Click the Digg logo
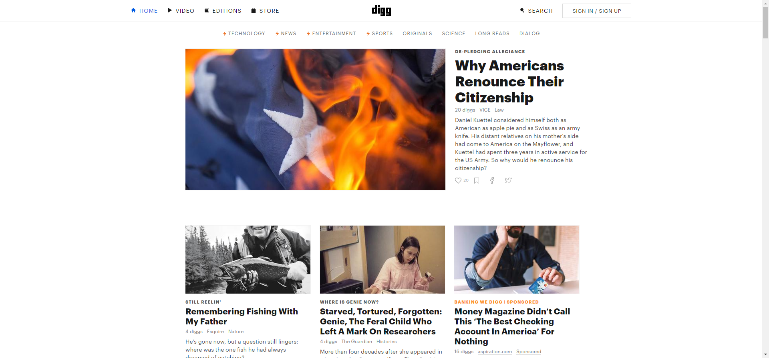Image resolution: width=769 pixels, height=358 pixels. tap(381, 10)
